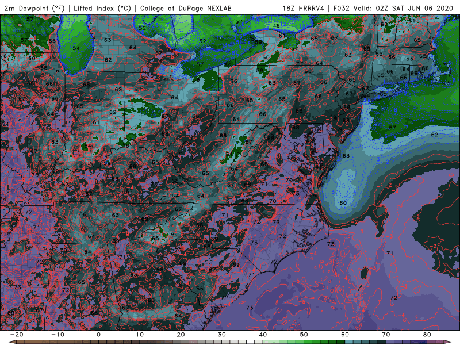Click the "80" color scale label
Screen dimensions: 460x345
[427, 335]
